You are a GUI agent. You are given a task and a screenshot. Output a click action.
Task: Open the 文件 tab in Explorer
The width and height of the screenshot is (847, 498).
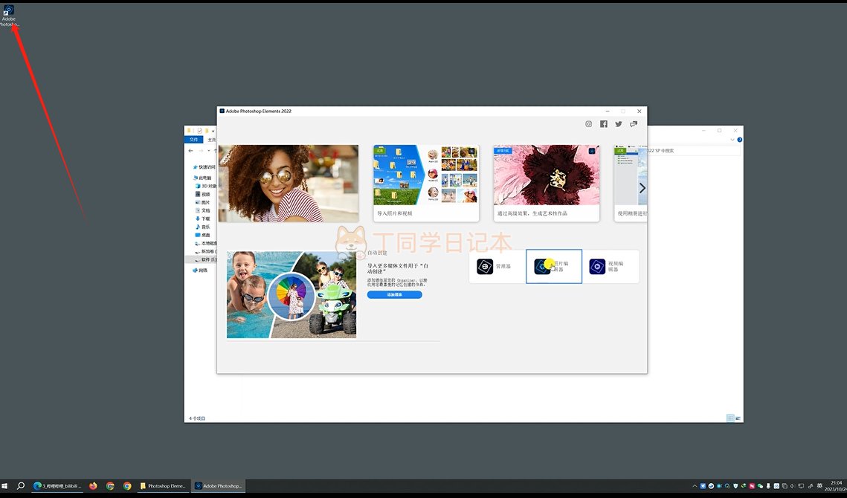tap(193, 139)
